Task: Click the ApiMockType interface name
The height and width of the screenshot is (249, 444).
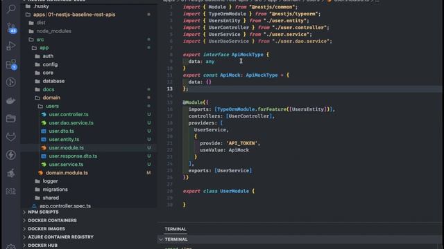Action: (x=247, y=55)
